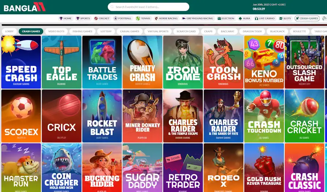Select the Dragon Tiger category
Image resolution: width=327 pixels, height=192 pixels.
pyautogui.click(x=252, y=31)
